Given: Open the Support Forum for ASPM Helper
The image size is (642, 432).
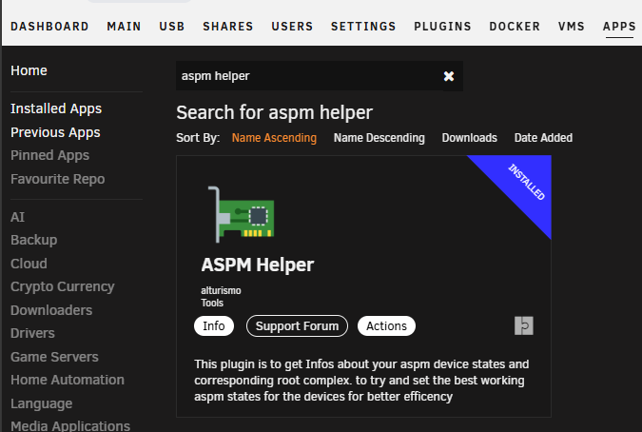Looking at the screenshot, I should pos(298,326).
